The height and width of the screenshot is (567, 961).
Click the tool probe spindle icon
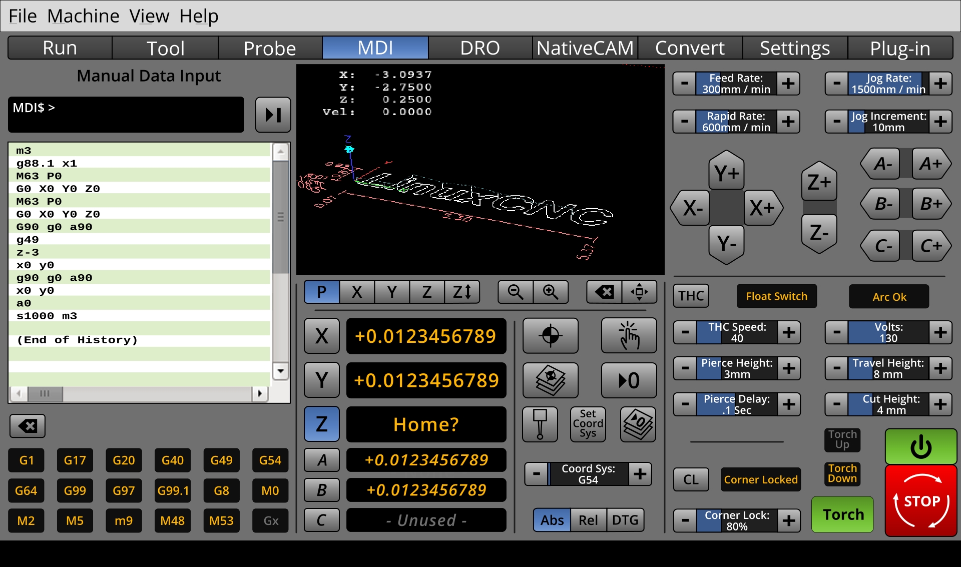540,424
